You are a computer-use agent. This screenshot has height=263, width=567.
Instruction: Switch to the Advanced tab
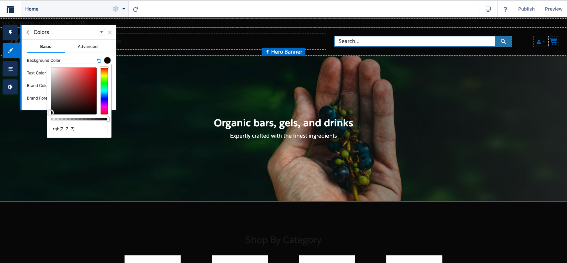click(88, 47)
